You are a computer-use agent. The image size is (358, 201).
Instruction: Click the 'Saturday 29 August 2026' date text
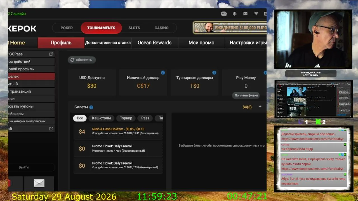(x=64, y=197)
